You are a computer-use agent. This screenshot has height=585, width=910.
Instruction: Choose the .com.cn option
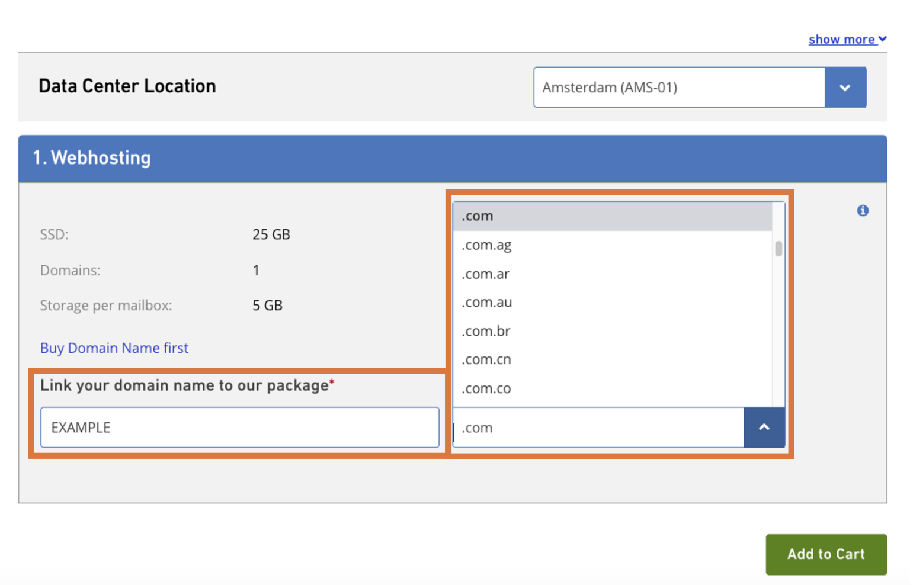coord(613,359)
